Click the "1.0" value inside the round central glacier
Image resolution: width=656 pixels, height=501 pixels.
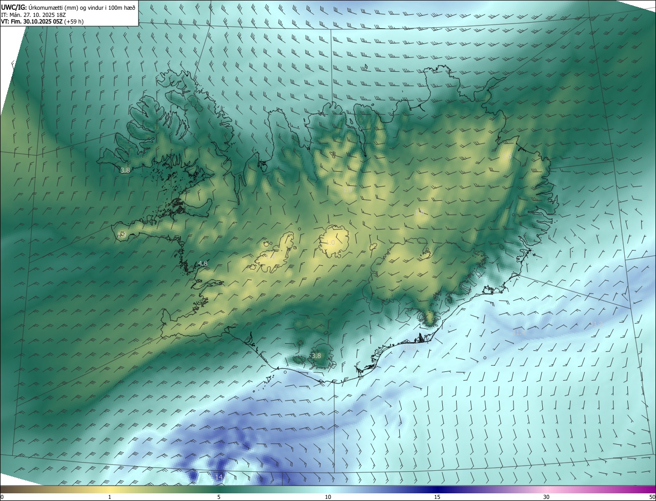pyautogui.click(x=331, y=242)
